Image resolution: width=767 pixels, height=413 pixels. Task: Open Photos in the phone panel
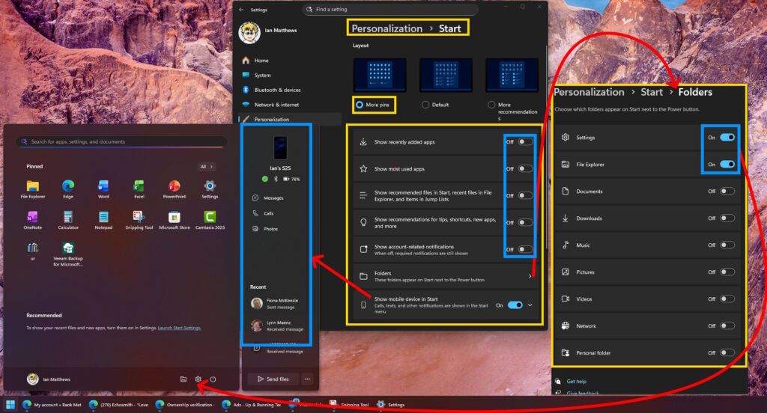[x=265, y=229]
